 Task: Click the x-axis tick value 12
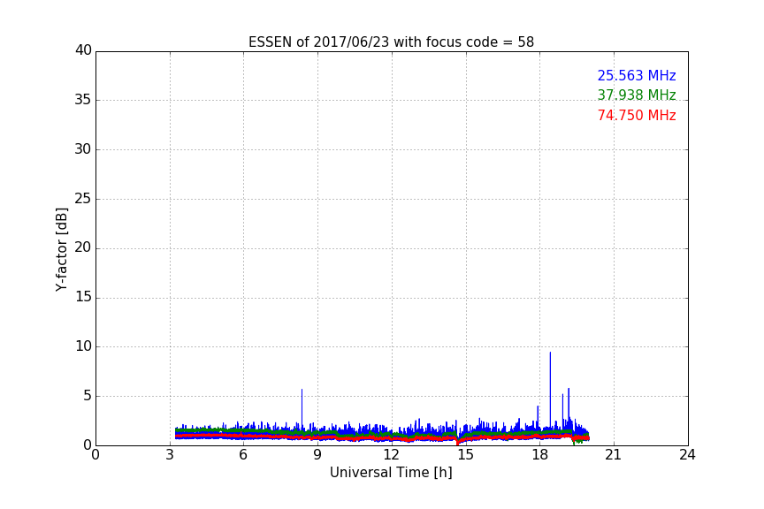(x=391, y=455)
